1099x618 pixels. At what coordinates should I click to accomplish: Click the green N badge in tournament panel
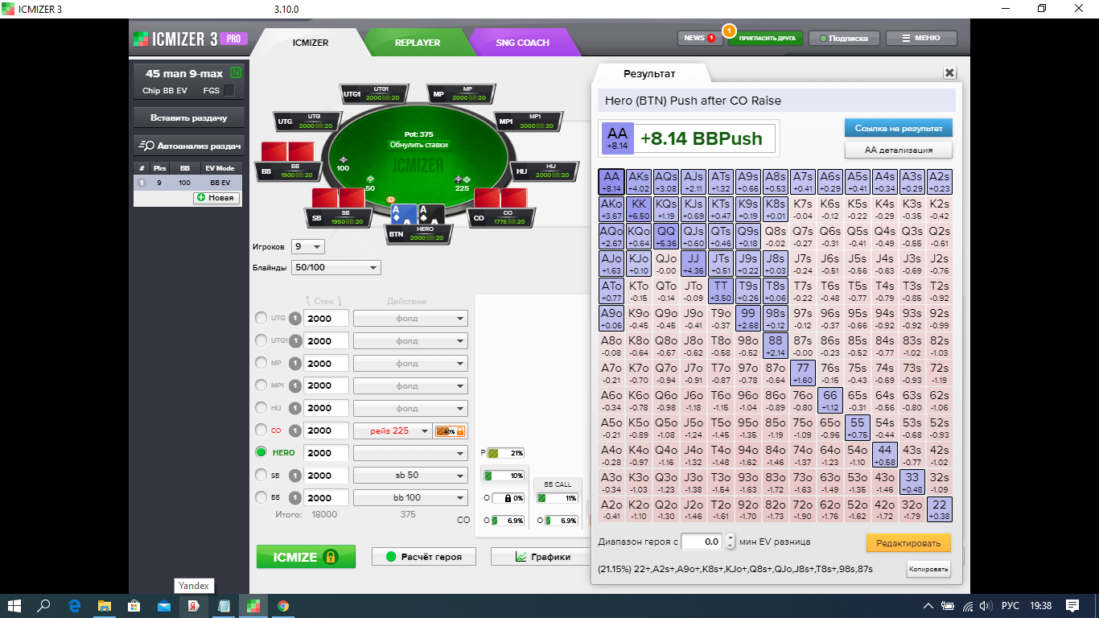click(x=236, y=73)
